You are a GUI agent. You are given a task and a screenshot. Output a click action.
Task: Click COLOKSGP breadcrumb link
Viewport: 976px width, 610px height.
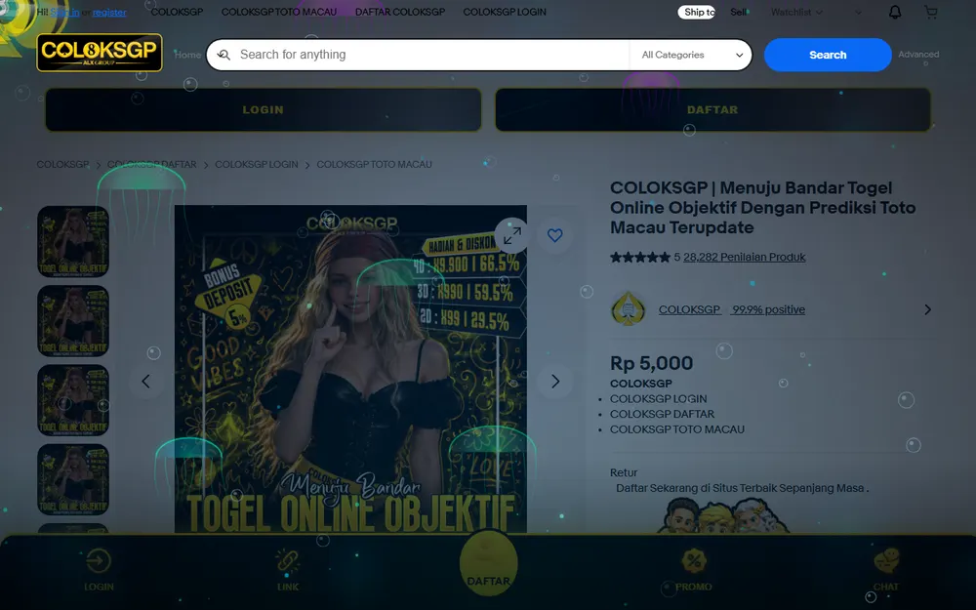[62, 164]
